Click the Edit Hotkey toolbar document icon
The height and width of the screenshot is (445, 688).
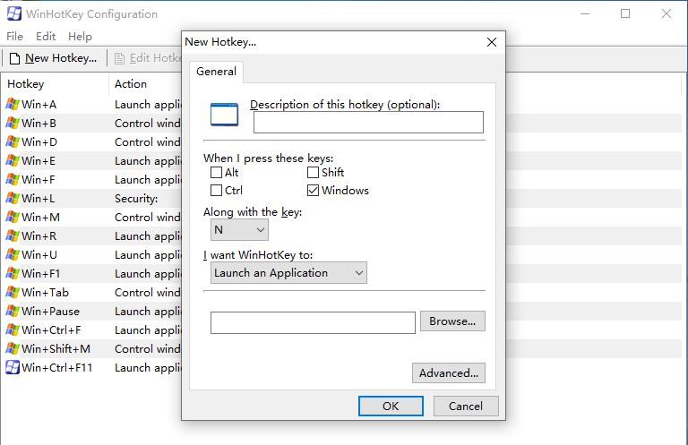coord(119,58)
